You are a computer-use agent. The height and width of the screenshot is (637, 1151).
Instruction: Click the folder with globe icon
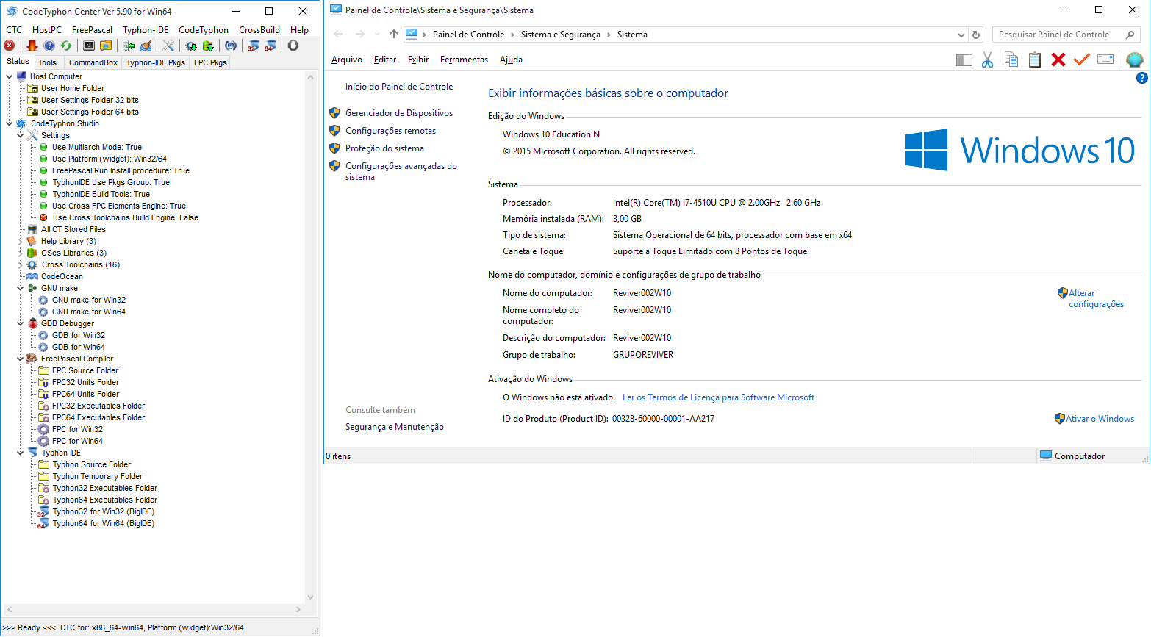coord(106,46)
